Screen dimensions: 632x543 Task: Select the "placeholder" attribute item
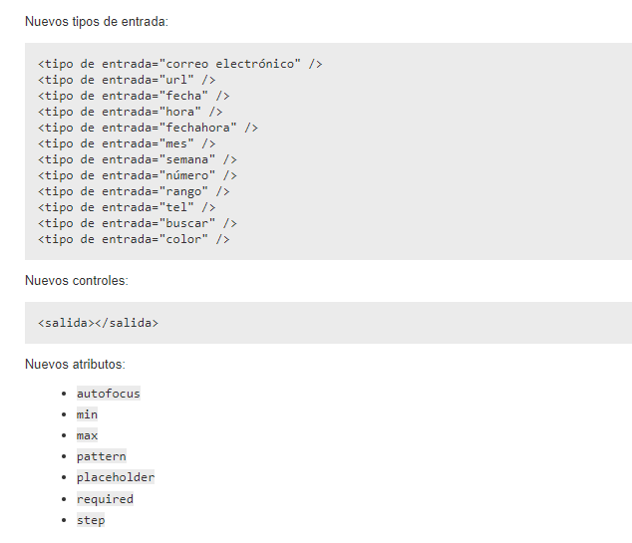(x=116, y=477)
